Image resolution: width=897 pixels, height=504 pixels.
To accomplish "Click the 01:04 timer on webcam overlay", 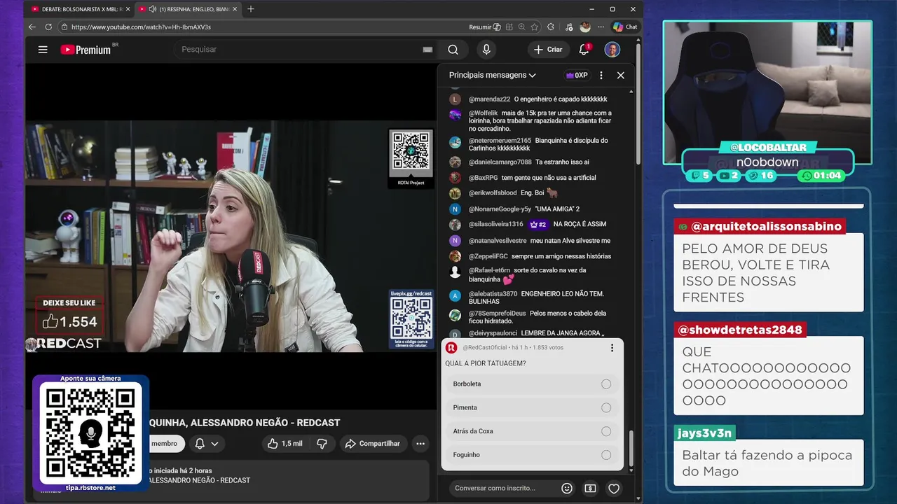I will pyautogui.click(x=821, y=176).
